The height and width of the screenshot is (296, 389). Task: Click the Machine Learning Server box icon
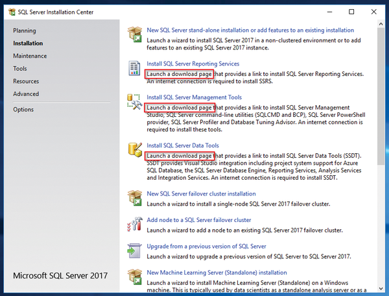(x=135, y=277)
